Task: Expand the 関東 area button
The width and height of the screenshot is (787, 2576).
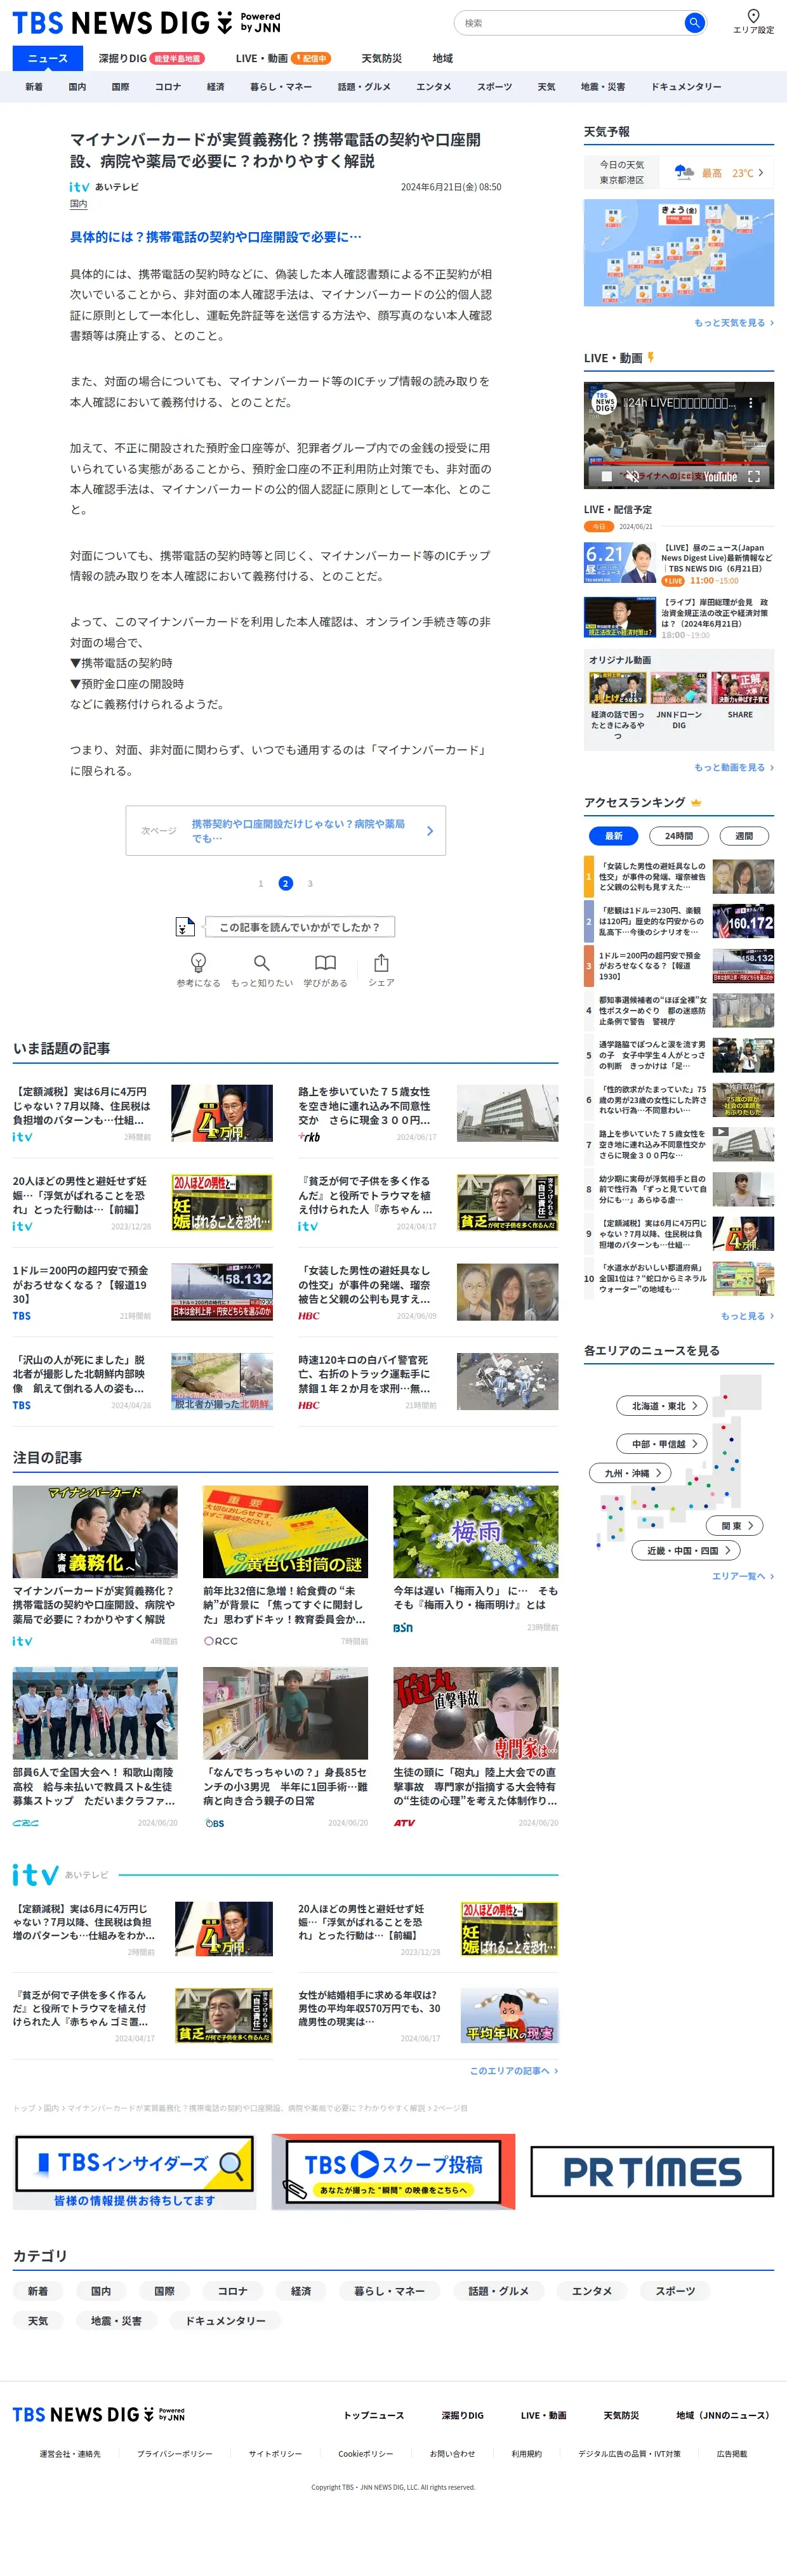Action: tap(735, 1525)
